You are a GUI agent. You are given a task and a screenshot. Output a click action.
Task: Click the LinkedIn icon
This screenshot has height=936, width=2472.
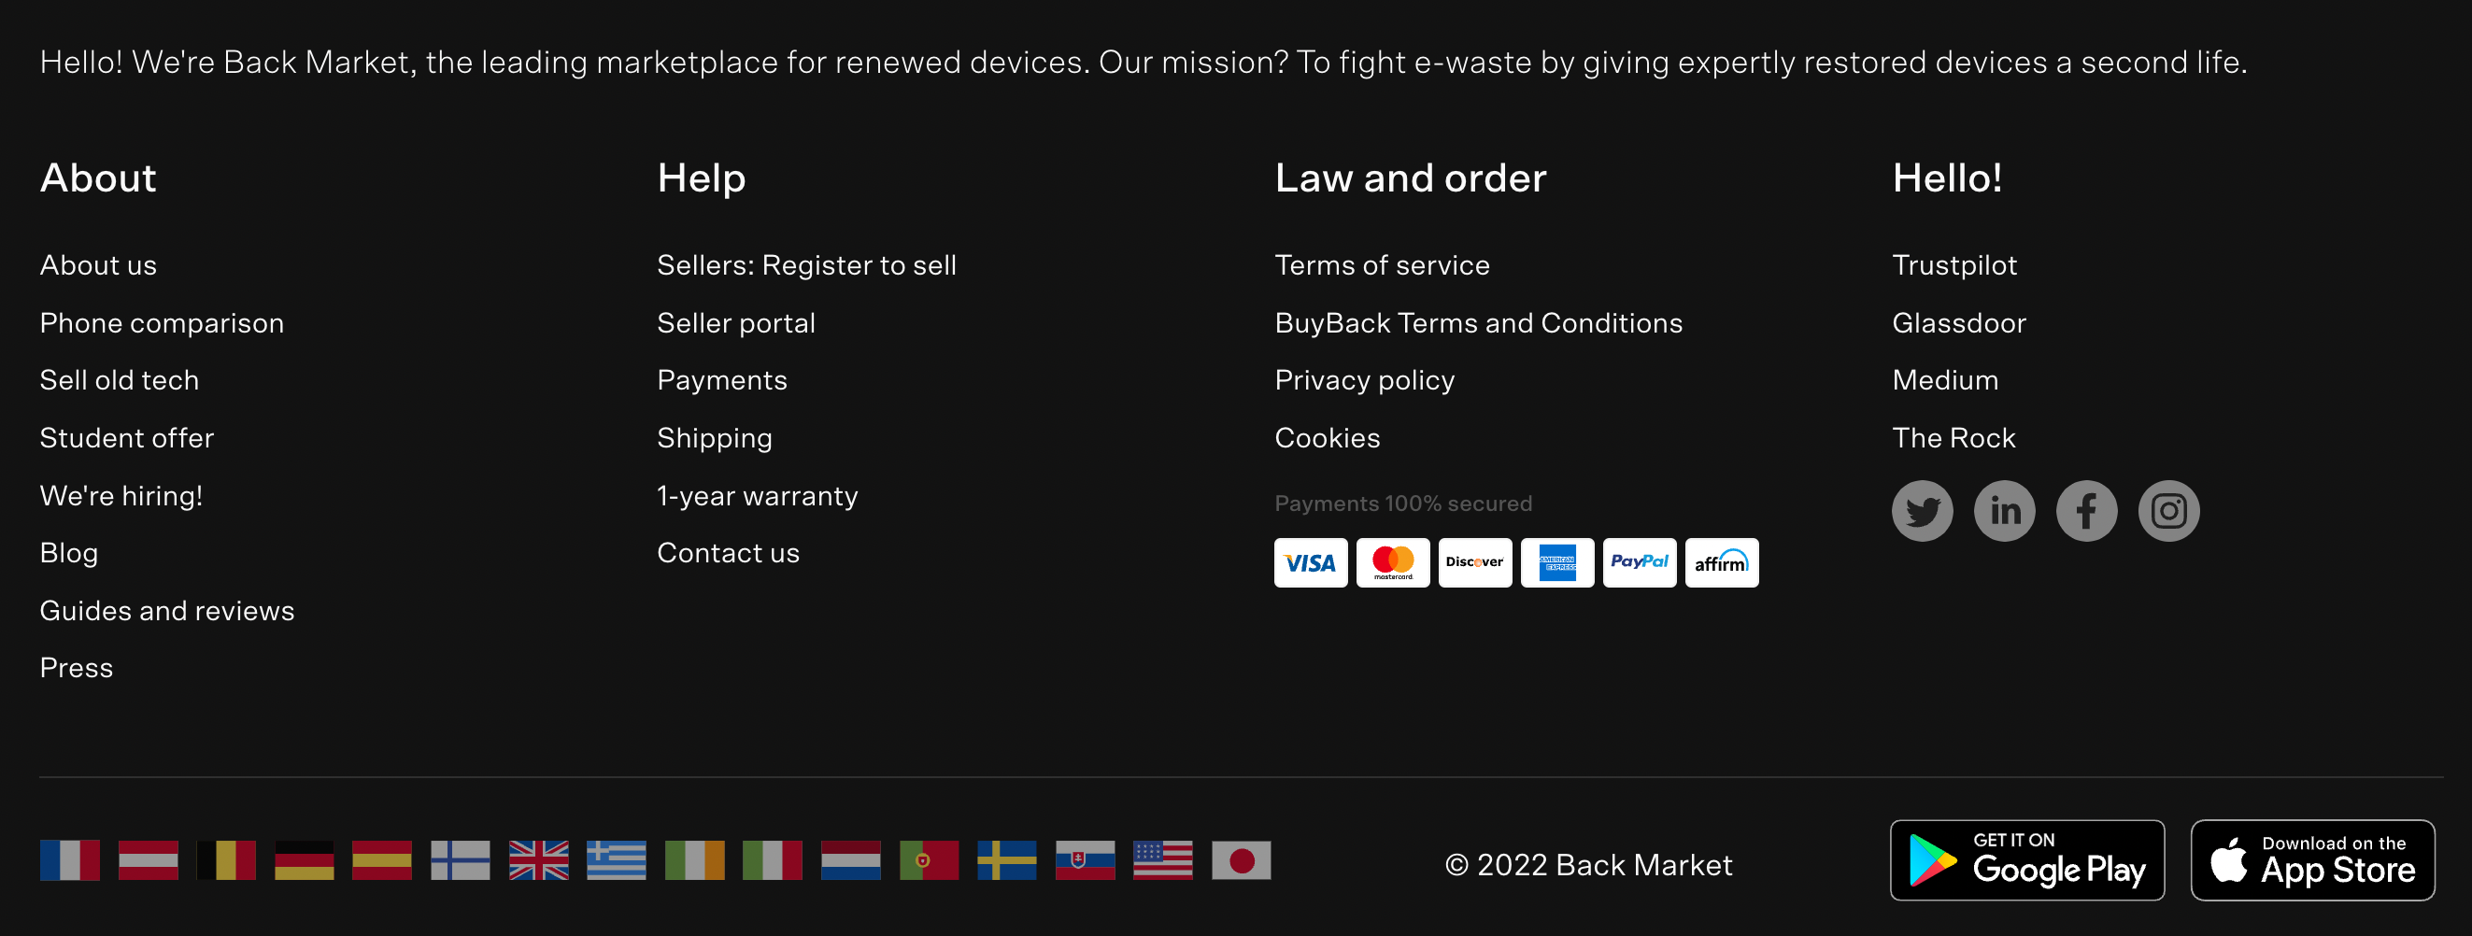2004,511
